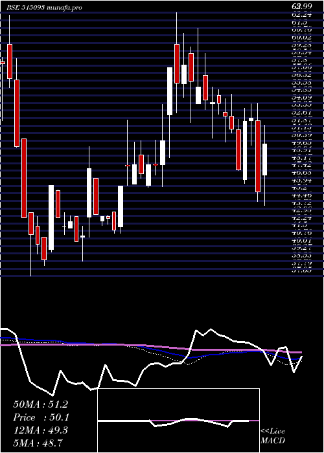
Task: Click the 42.24 price axis label
Action: tap(302, 218)
